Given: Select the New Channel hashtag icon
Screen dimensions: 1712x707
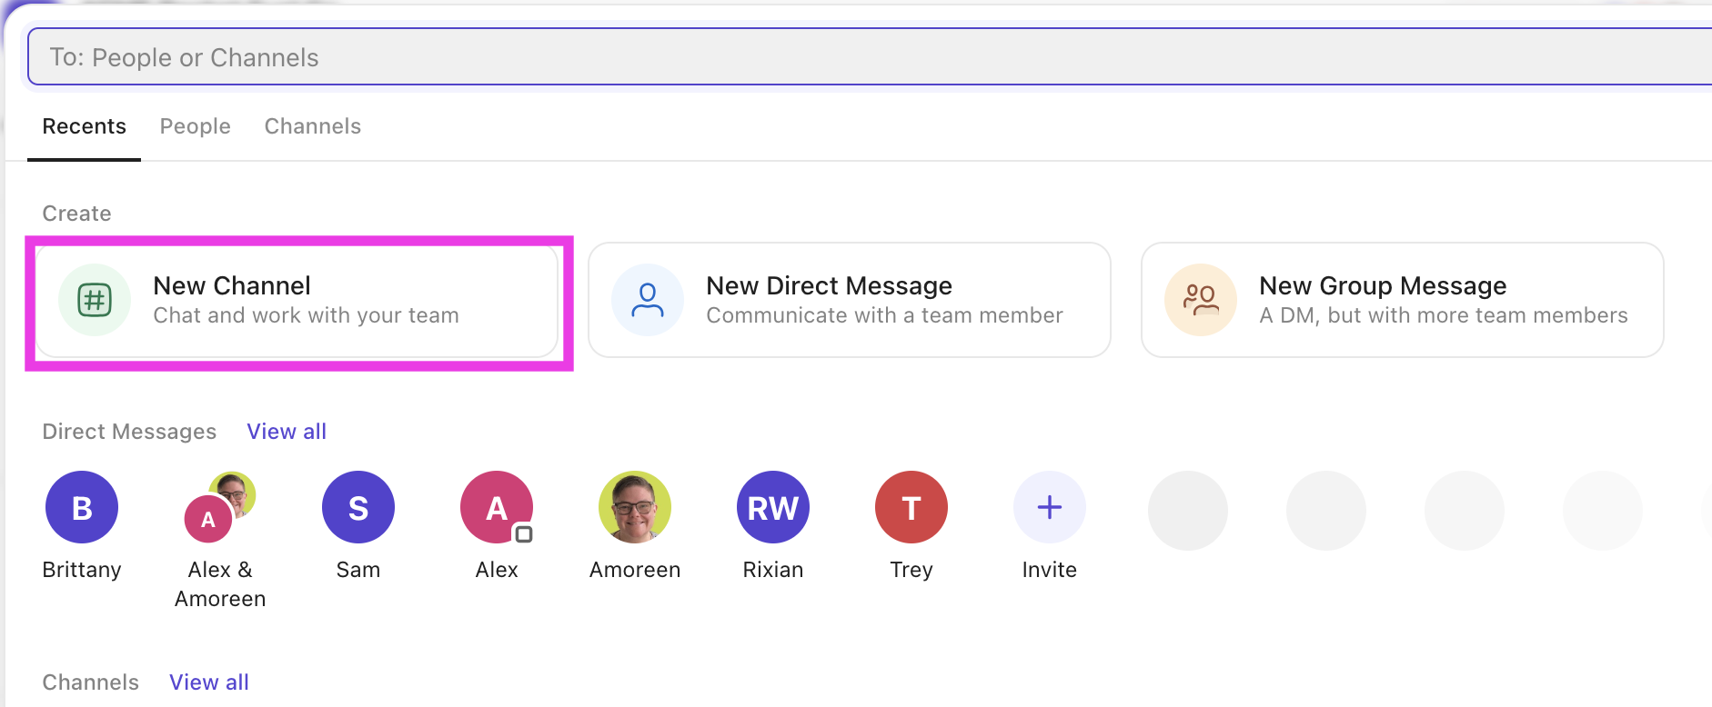Looking at the screenshot, I should pyautogui.click(x=95, y=299).
